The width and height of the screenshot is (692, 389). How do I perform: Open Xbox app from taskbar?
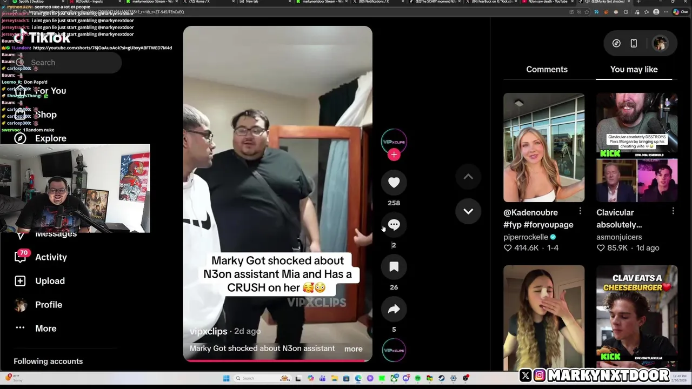pos(395,378)
